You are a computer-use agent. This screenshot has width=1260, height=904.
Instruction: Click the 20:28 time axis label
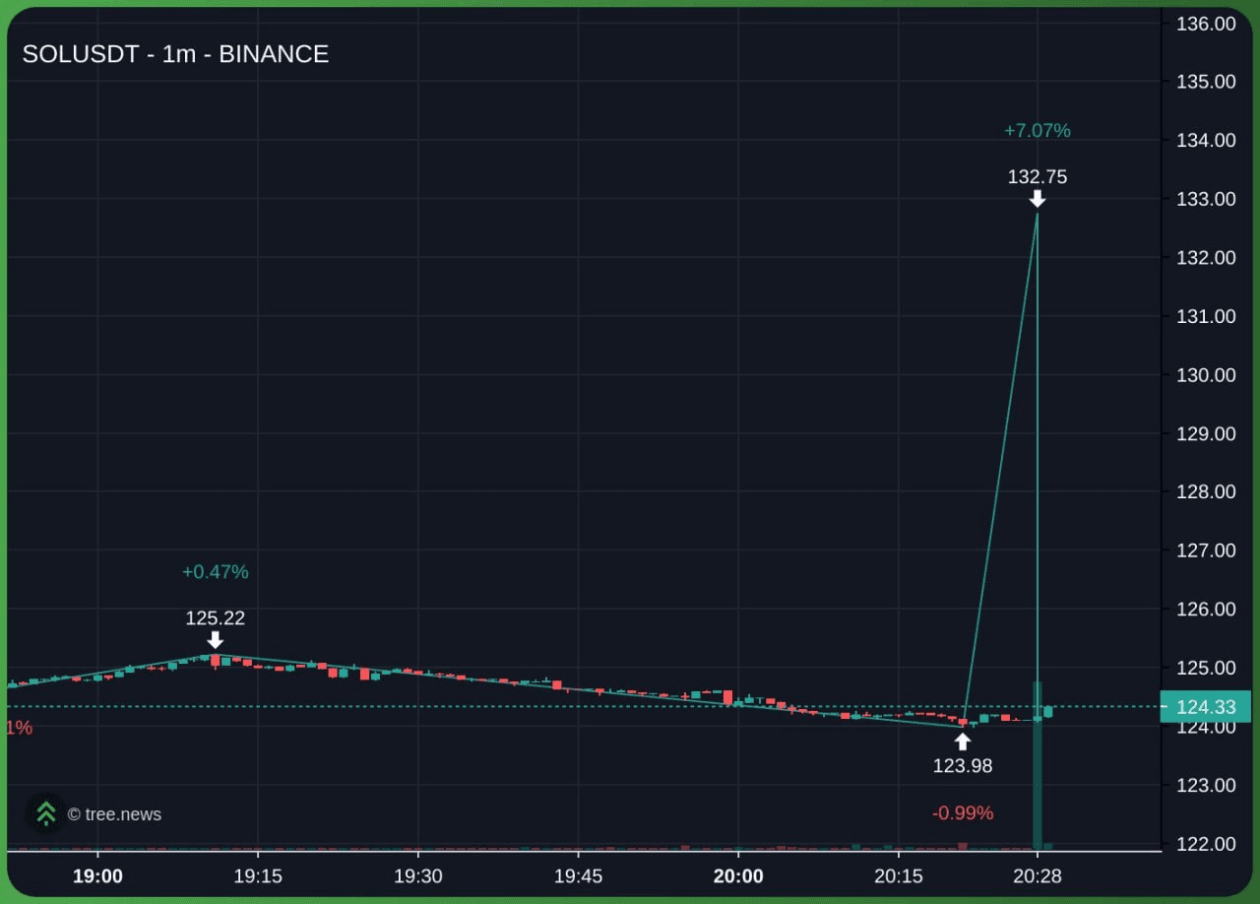pyautogui.click(x=1038, y=876)
